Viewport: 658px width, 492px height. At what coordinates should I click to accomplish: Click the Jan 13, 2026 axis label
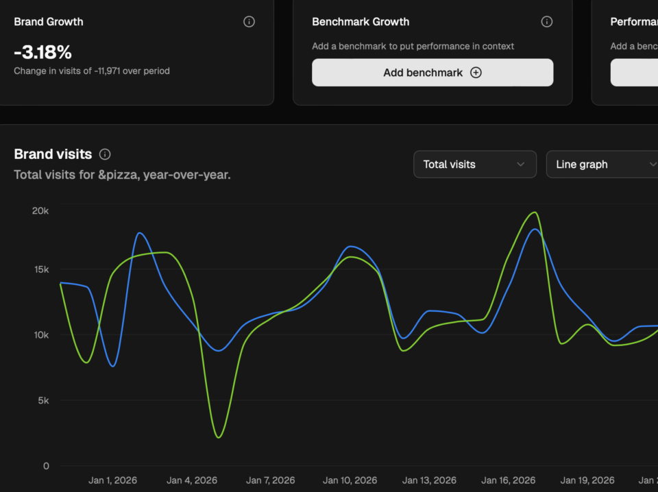(429, 480)
